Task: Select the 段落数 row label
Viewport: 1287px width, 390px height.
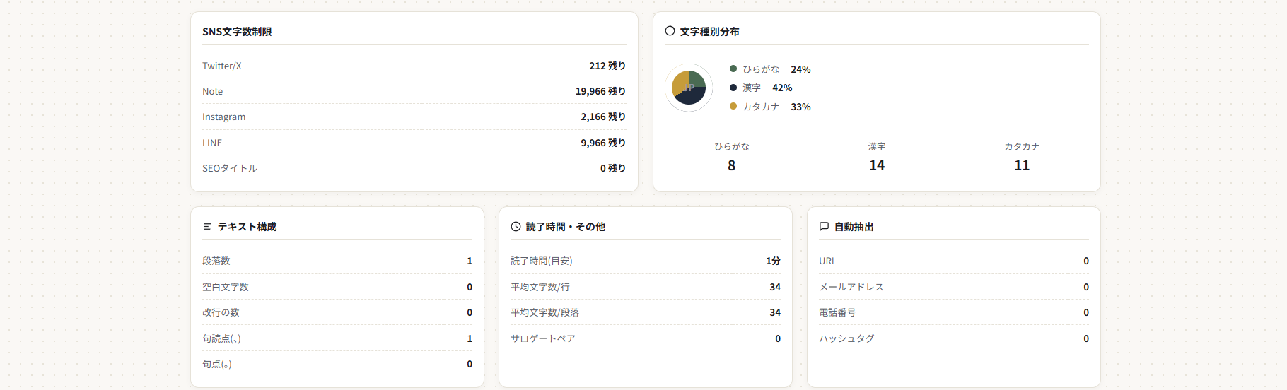Action: (216, 261)
